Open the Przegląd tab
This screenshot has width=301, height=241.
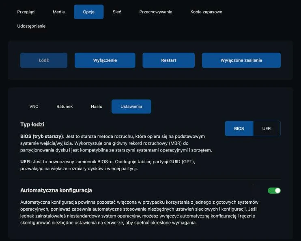(26, 12)
